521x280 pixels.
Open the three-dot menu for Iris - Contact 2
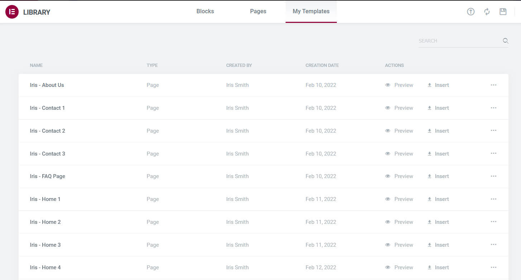pyautogui.click(x=493, y=131)
